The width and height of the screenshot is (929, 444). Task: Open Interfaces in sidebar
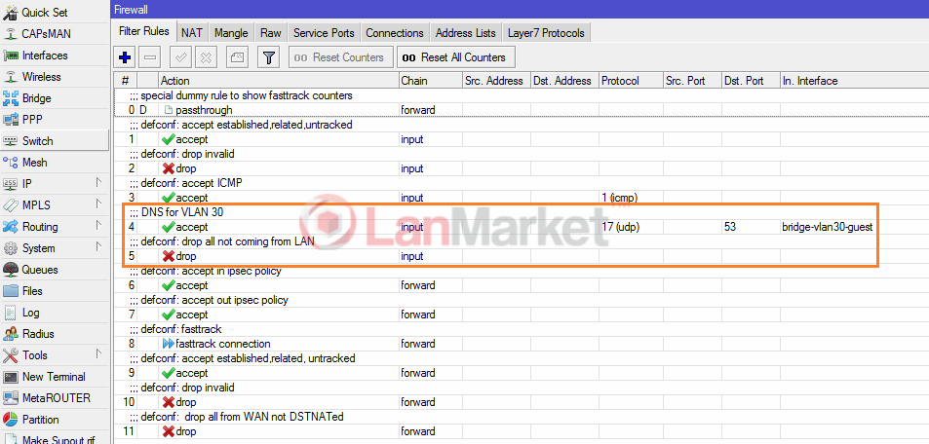pyautogui.click(x=55, y=55)
